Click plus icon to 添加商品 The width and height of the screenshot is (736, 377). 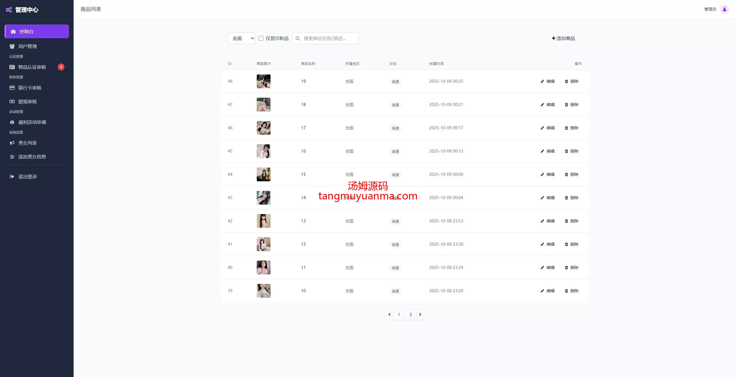tap(553, 38)
